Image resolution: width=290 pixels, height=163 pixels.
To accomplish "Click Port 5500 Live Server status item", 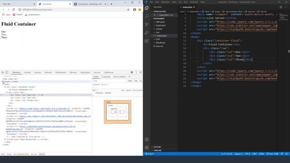I will click(x=272, y=154).
